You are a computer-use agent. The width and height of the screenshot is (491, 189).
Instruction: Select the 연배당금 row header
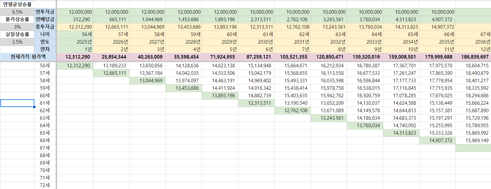(x=45, y=19)
